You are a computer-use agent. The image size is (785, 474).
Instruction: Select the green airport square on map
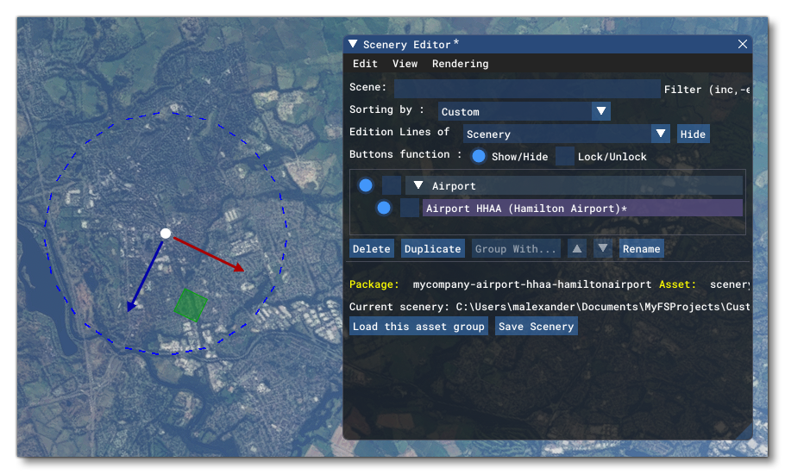click(x=191, y=305)
